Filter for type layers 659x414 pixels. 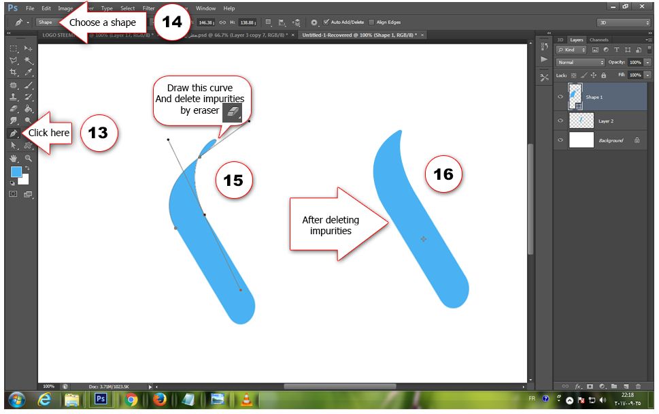617,50
